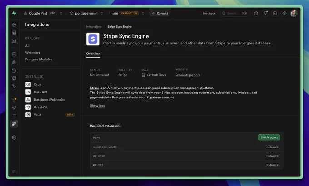Expand the Copple Paid organization switcher

(61, 13)
